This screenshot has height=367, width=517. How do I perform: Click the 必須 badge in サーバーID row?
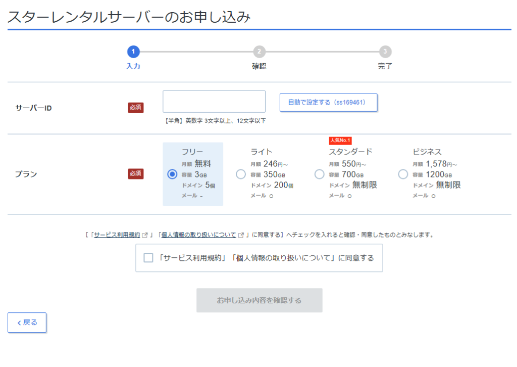136,107
